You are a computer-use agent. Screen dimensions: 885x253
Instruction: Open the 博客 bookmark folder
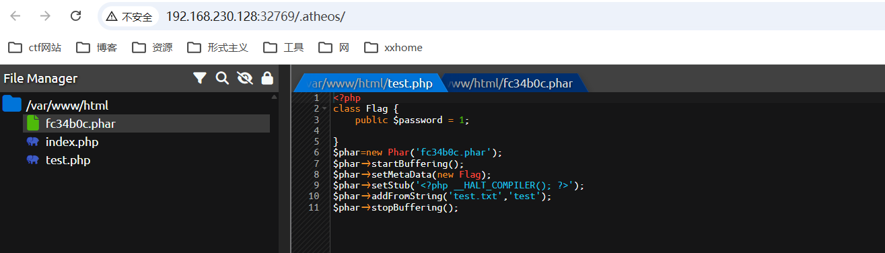97,48
